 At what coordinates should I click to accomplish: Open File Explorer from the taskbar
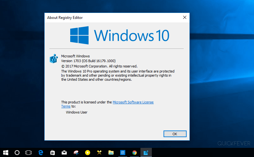pyautogui.click(x=111, y=153)
